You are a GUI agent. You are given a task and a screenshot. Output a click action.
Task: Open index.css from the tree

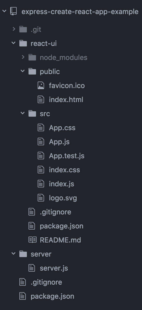(x=64, y=170)
